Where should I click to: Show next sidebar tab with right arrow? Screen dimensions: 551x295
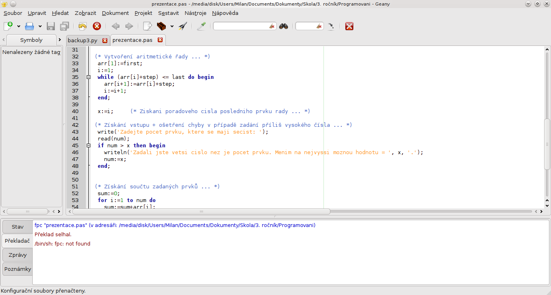coord(60,40)
